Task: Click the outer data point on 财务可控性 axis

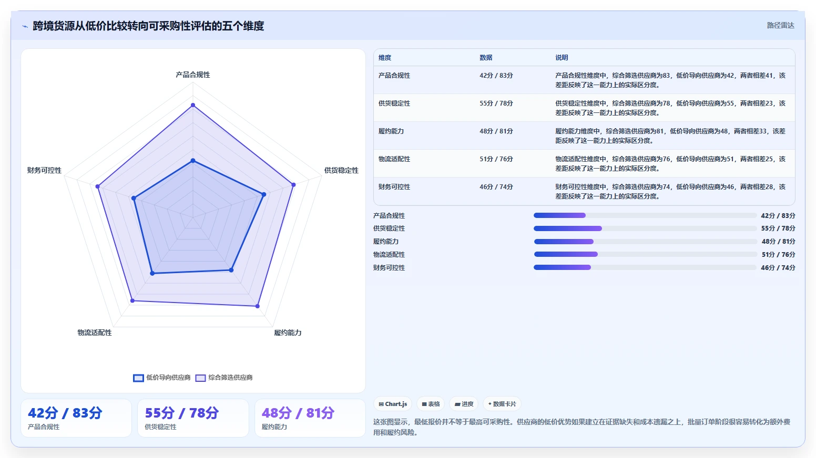Action: point(97,186)
